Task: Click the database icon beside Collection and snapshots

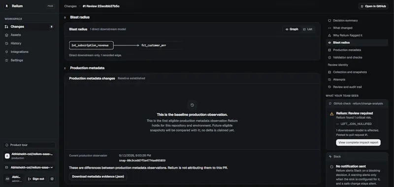Action: [329, 72]
